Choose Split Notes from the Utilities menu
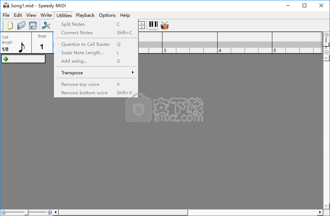 click(96, 24)
